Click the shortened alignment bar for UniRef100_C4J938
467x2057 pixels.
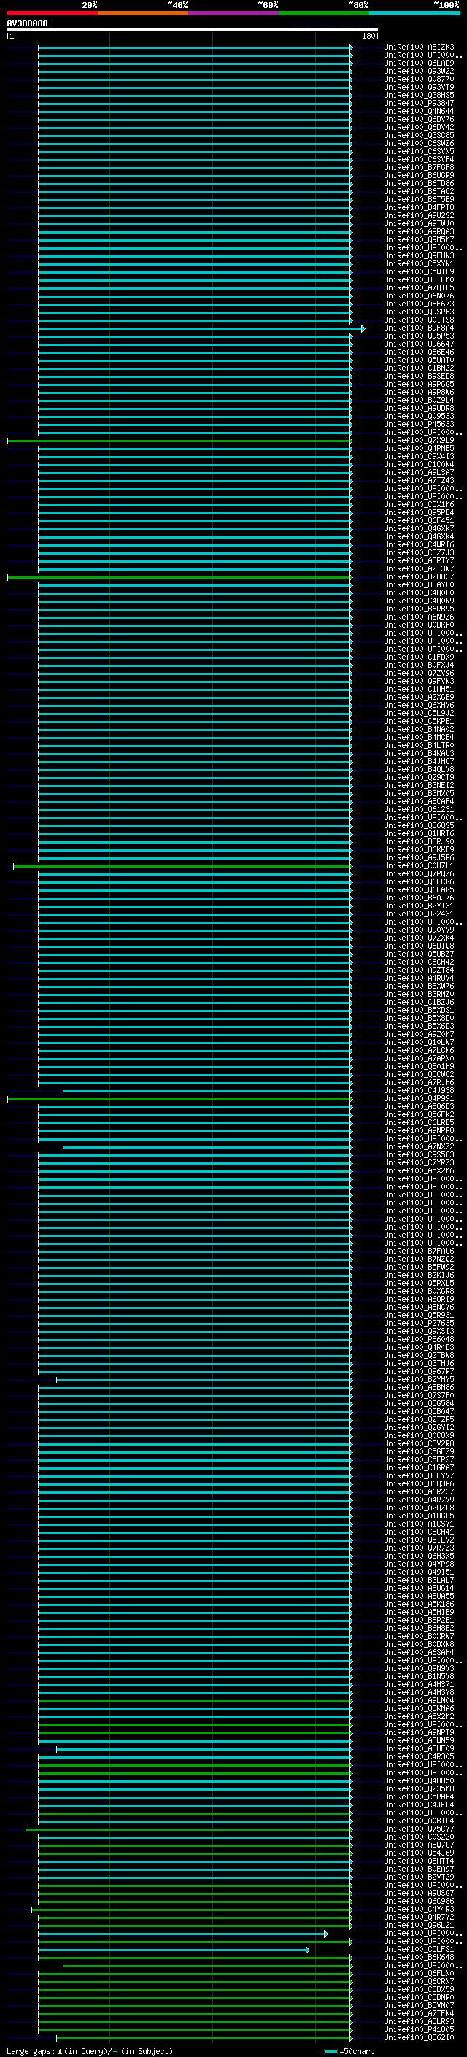207,1091
